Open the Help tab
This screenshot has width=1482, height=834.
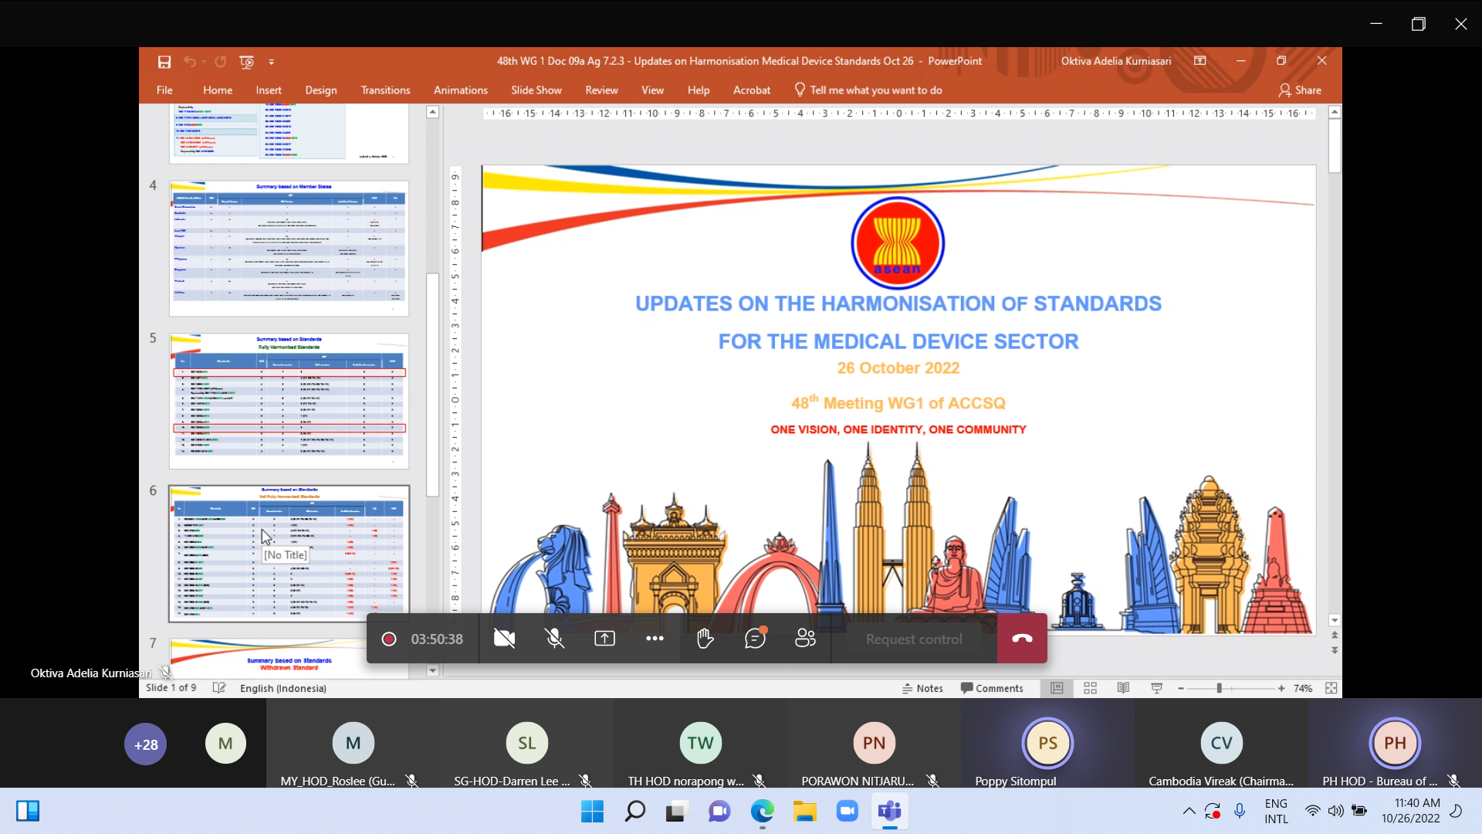point(699,90)
